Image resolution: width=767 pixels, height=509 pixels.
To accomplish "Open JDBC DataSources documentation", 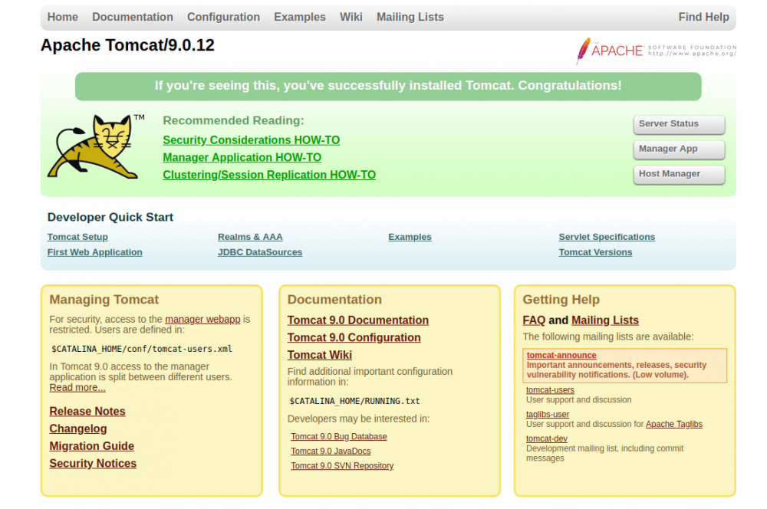I will tap(260, 251).
